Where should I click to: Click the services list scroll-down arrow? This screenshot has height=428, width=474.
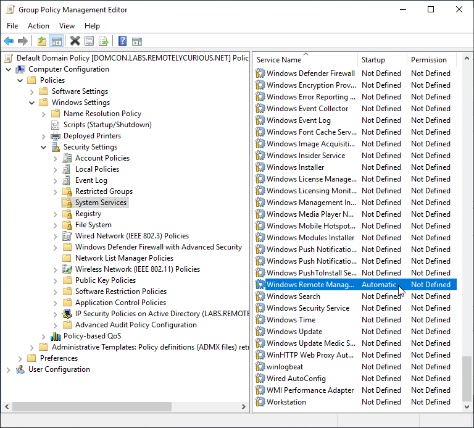[x=467, y=406]
